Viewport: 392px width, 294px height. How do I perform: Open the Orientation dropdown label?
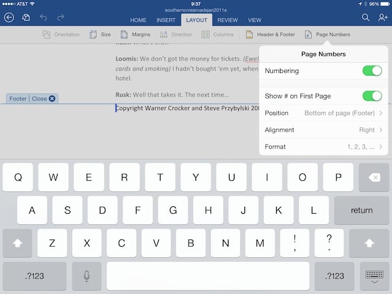tap(67, 34)
